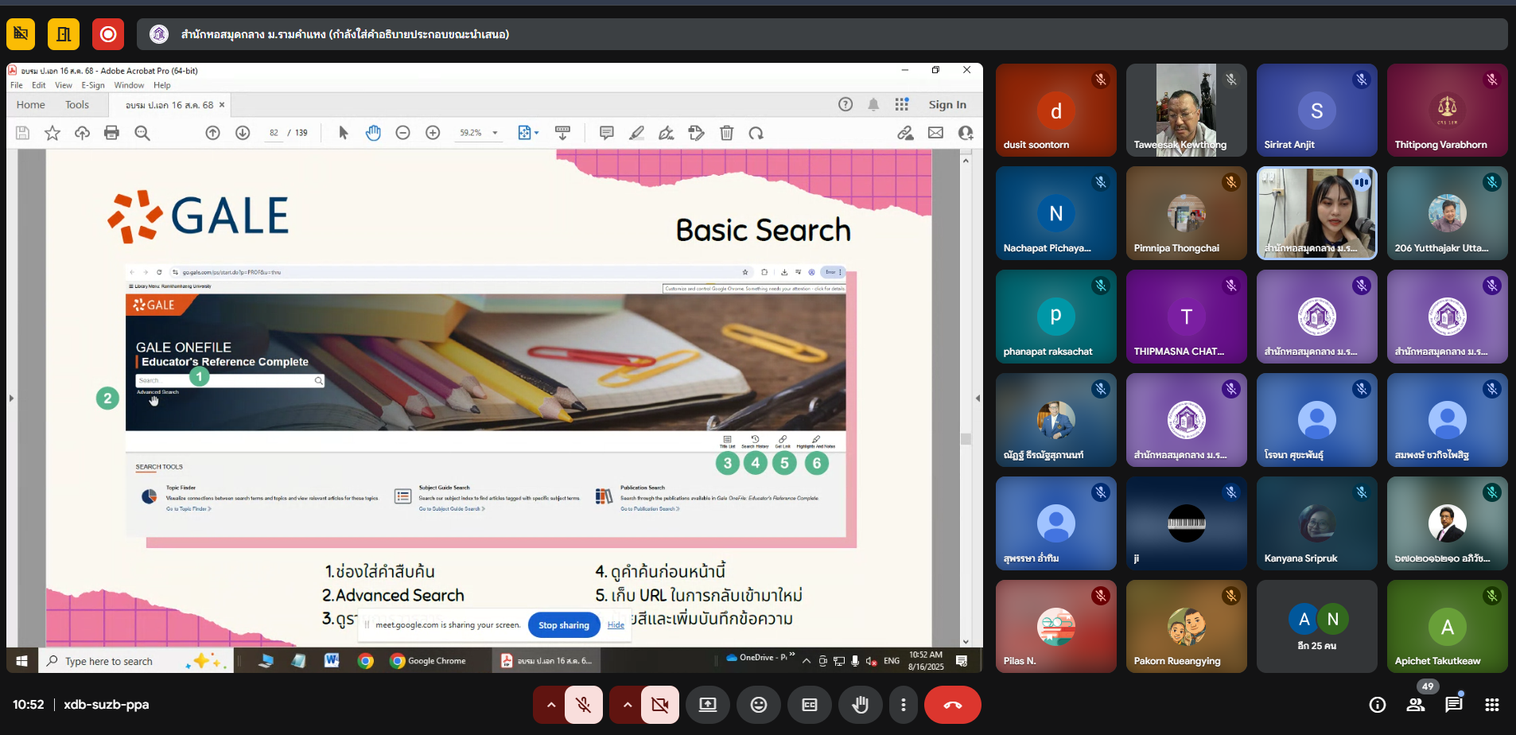Open video settings arrow next to camera
This screenshot has width=1516, height=735.
(x=627, y=705)
